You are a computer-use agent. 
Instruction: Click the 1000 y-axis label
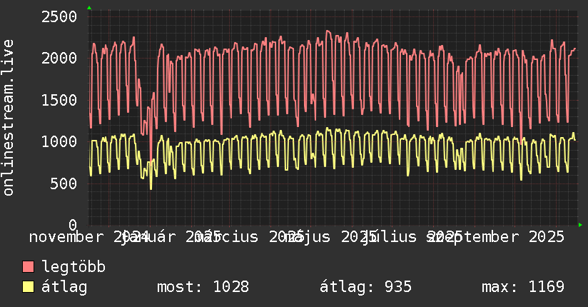[59, 141]
